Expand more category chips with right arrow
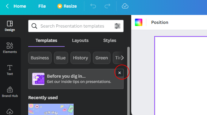Image resolution: width=207 pixels, height=115 pixels. pos(122,58)
